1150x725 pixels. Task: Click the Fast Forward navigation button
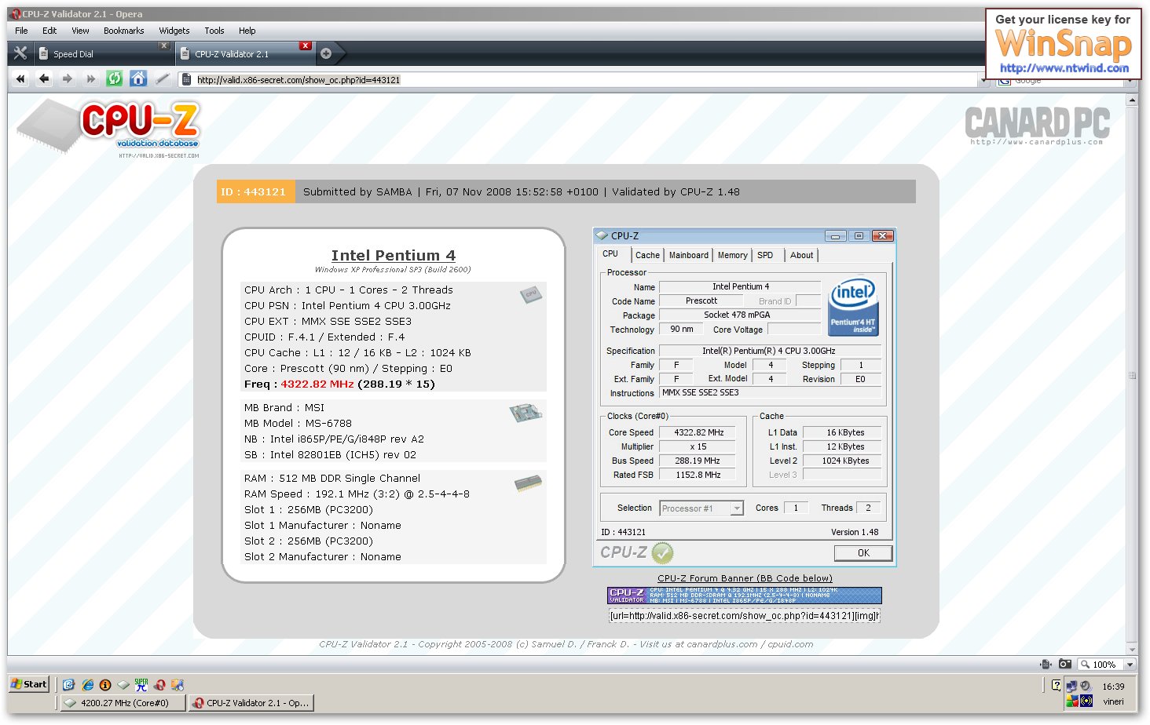tap(91, 78)
